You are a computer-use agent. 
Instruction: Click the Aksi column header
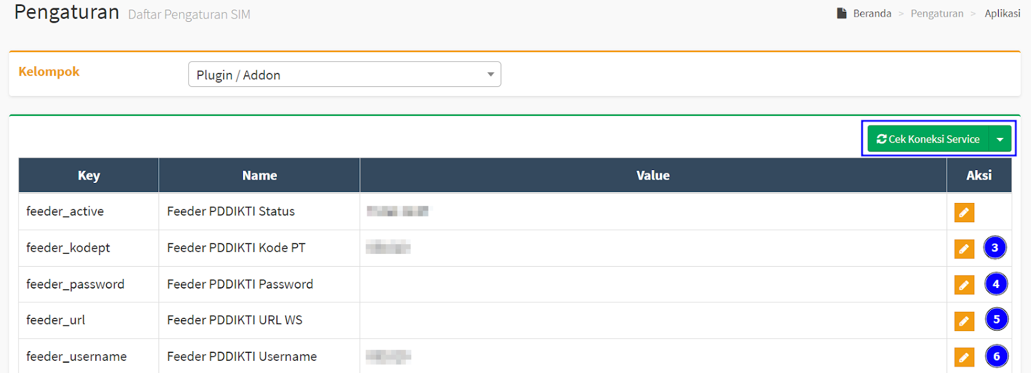pos(979,175)
